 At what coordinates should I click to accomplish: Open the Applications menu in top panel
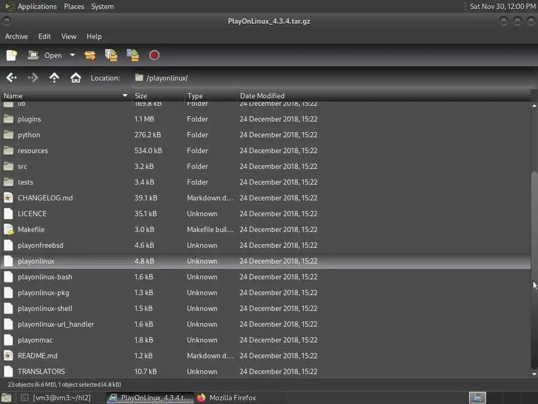point(37,6)
